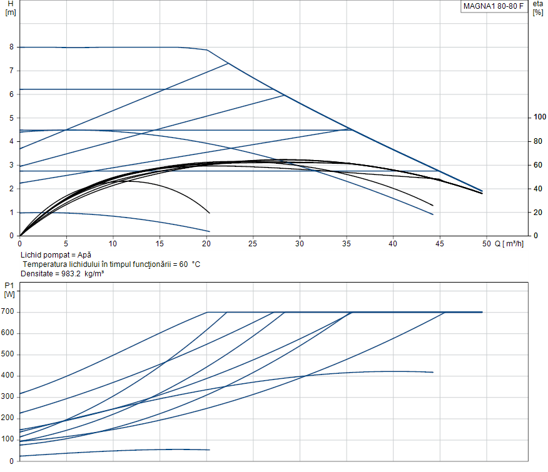
Task: Click the 700 tick on the P1 axis
Action: [x=8, y=312]
